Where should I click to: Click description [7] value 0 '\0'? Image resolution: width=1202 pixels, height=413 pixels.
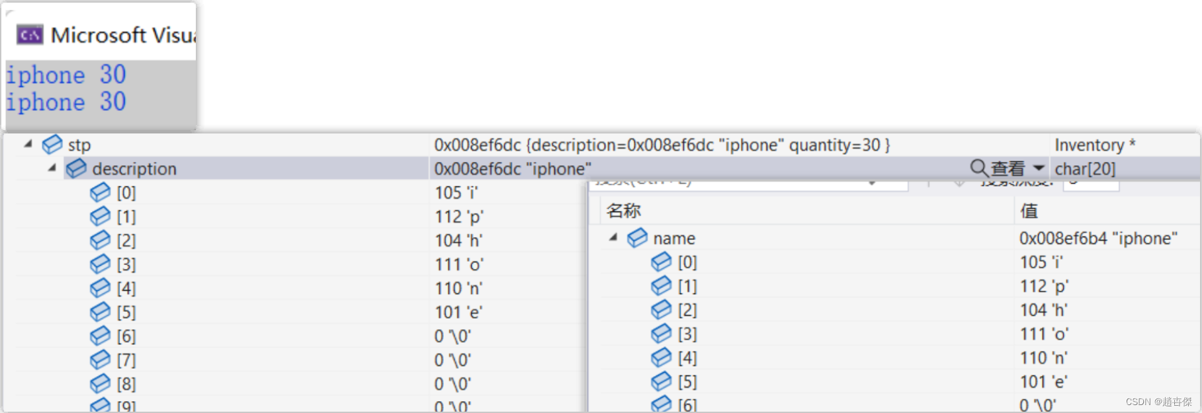pos(452,359)
